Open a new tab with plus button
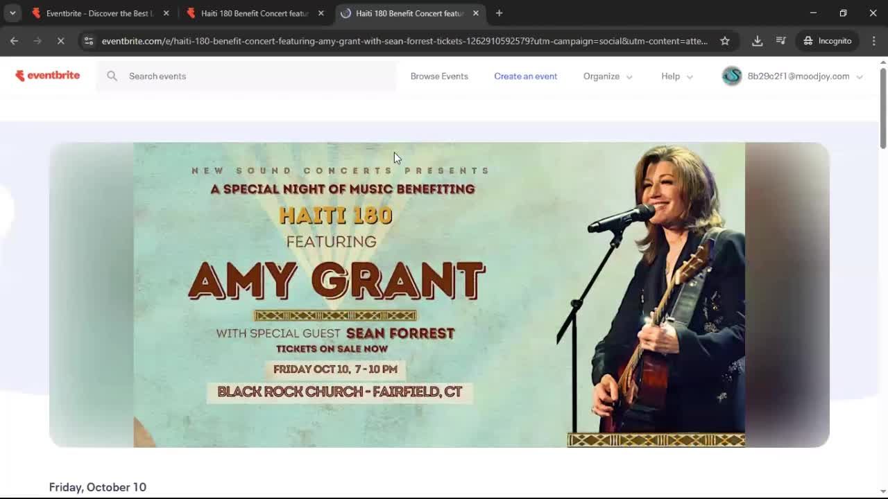Screen dimensions: 888x499 [x=499, y=13]
